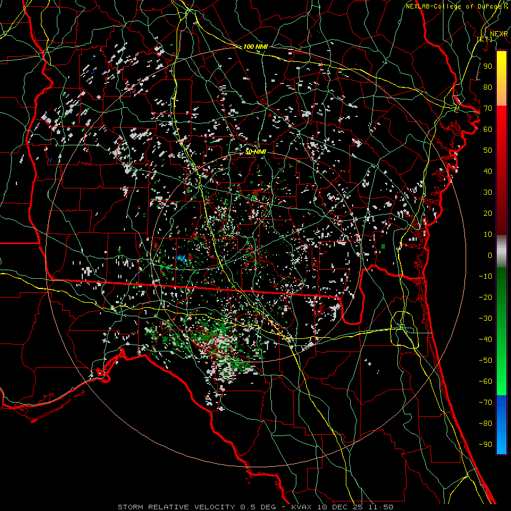The height and width of the screenshot is (511, 511).
Task: Click the -90 scale label
Action: tap(485, 445)
